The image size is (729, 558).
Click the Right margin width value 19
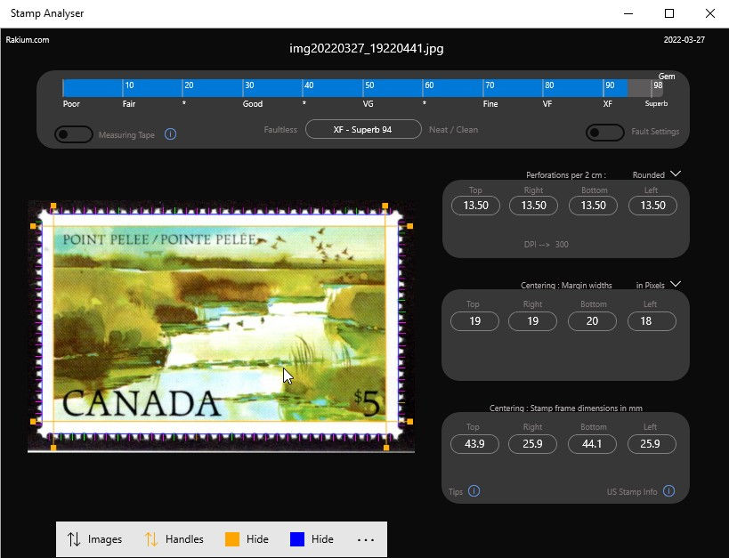[532, 321]
